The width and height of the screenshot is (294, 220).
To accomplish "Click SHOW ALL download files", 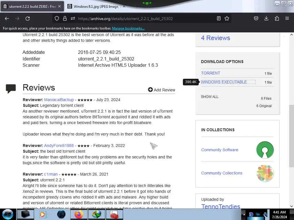I will tap(210, 97).
